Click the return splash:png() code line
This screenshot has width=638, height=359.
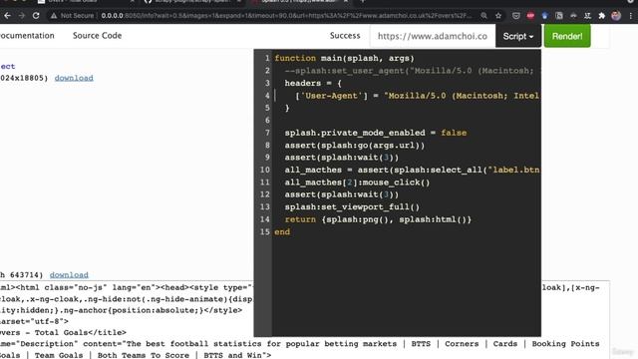tap(378, 219)
